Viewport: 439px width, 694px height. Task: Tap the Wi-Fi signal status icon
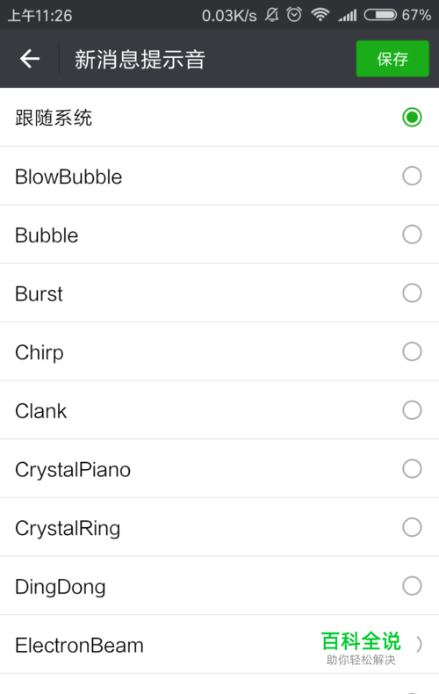(320, 15)
